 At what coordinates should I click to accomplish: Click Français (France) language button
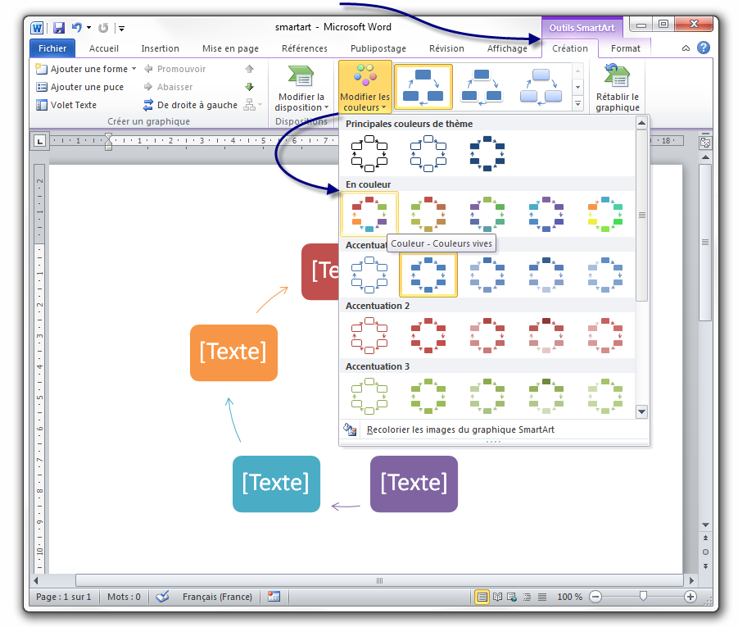click(217, 597)
